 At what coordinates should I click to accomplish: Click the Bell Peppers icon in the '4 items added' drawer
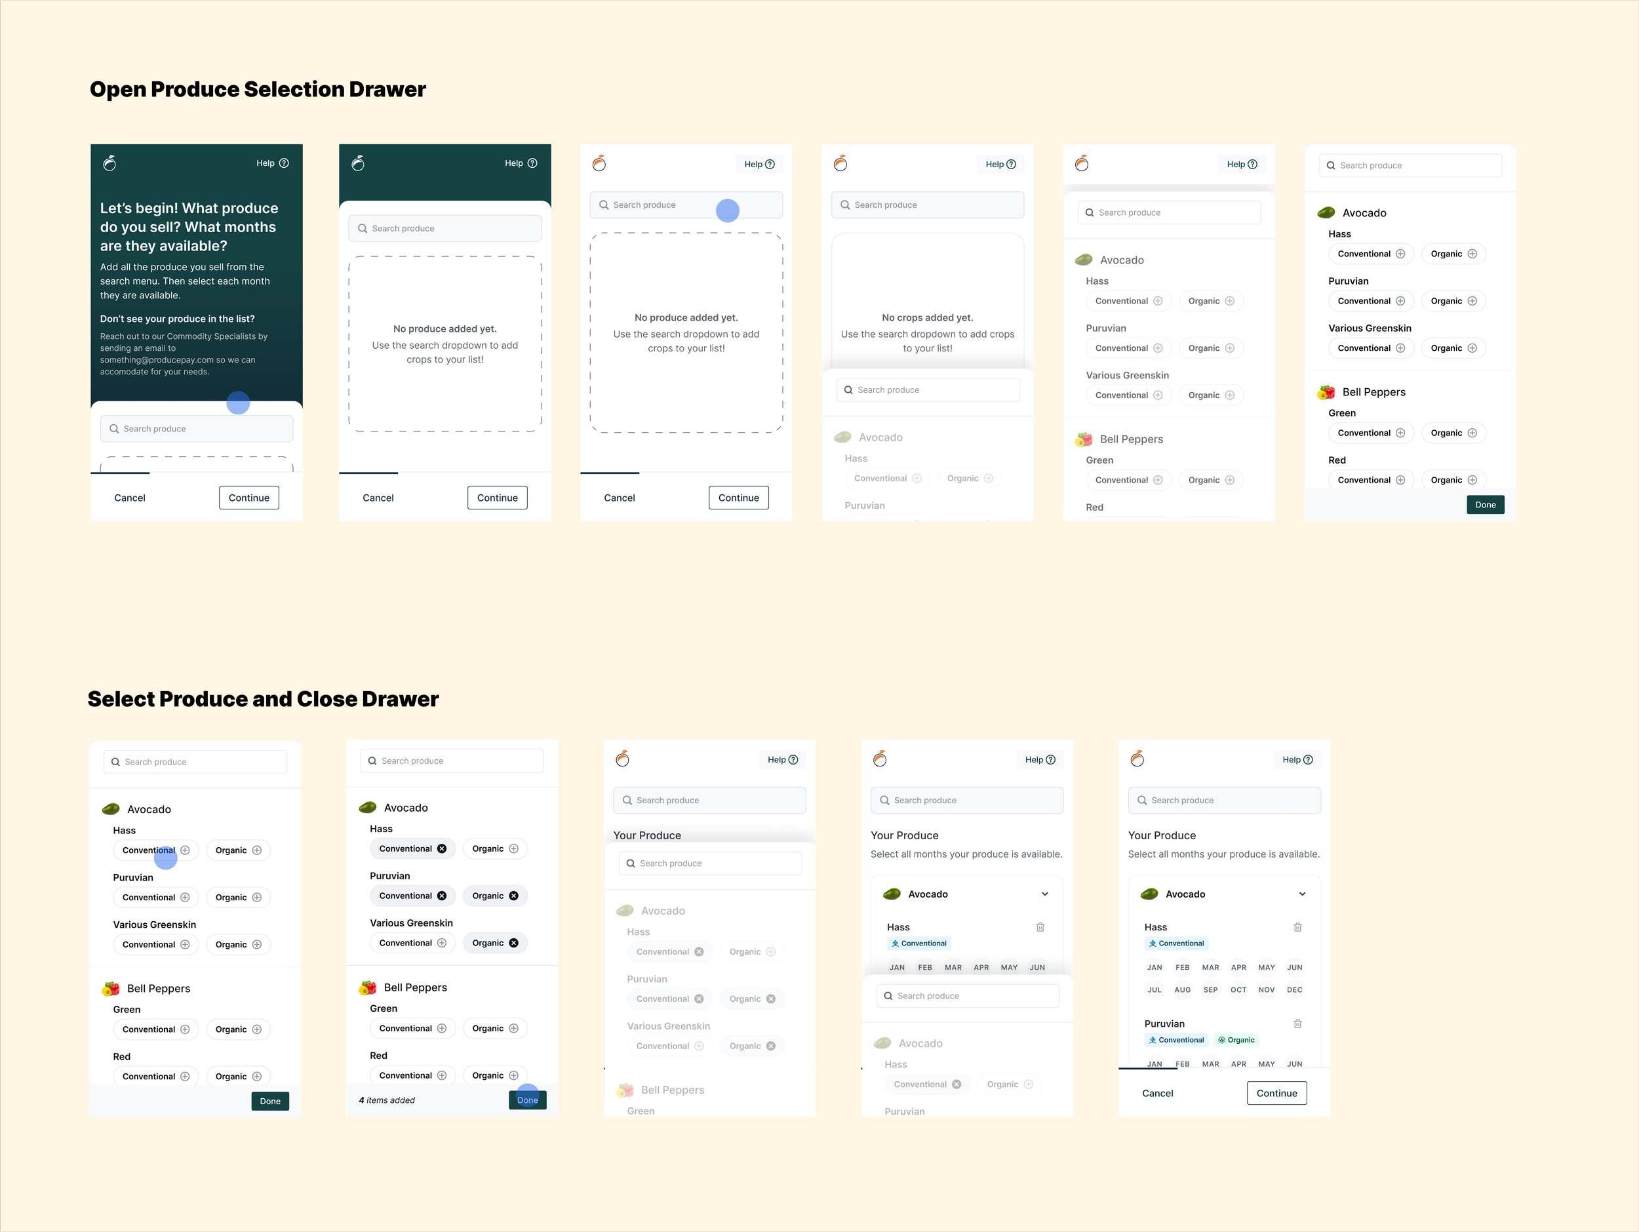[x=368, y=987]
